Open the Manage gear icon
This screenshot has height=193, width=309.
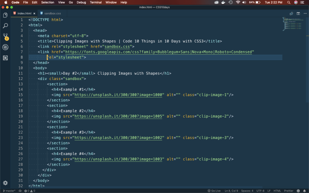pos(5,183)
